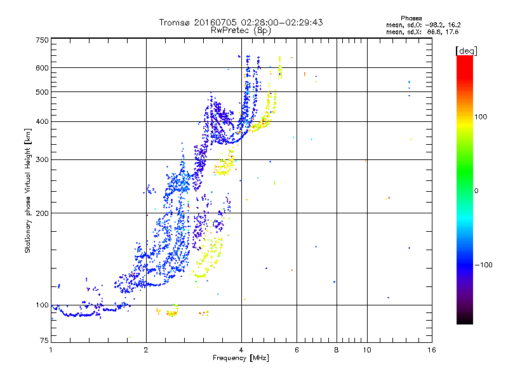
Task: Click the 'Frequency [MHz]' axis label
Action: point(241,358)
